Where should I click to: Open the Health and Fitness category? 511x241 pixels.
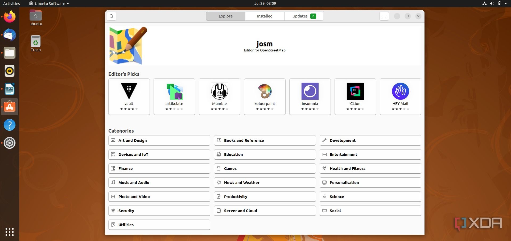[370, 169]
